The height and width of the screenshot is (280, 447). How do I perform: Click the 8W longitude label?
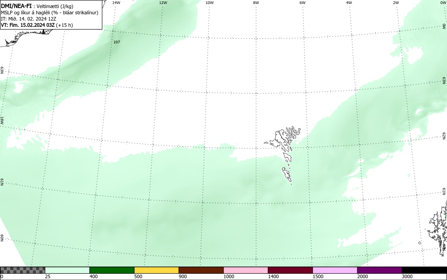coord(256,3)
